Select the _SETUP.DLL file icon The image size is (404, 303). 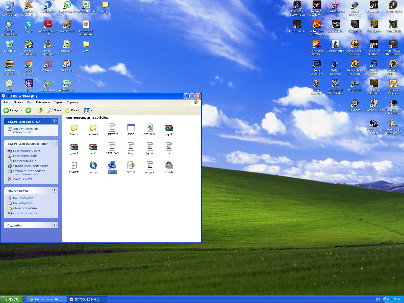tap(150, 128)
